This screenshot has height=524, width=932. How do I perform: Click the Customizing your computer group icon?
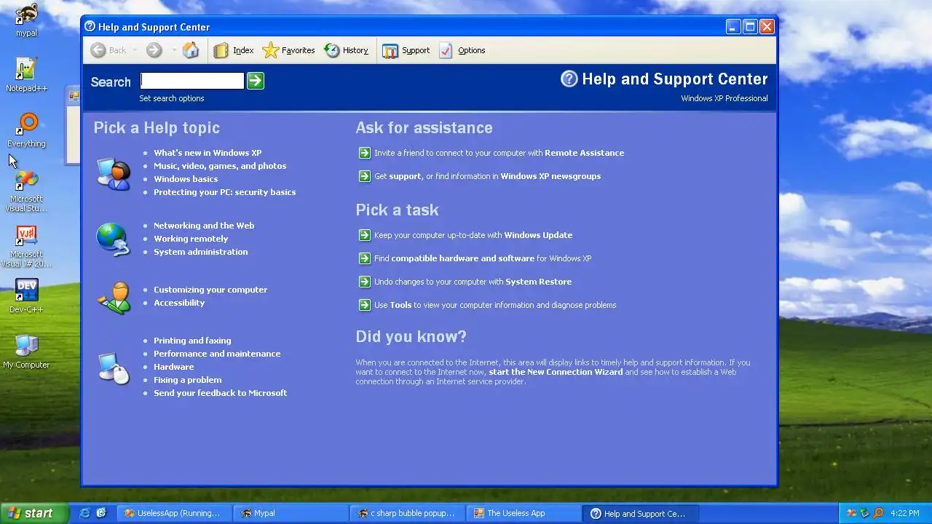(114, 298)
